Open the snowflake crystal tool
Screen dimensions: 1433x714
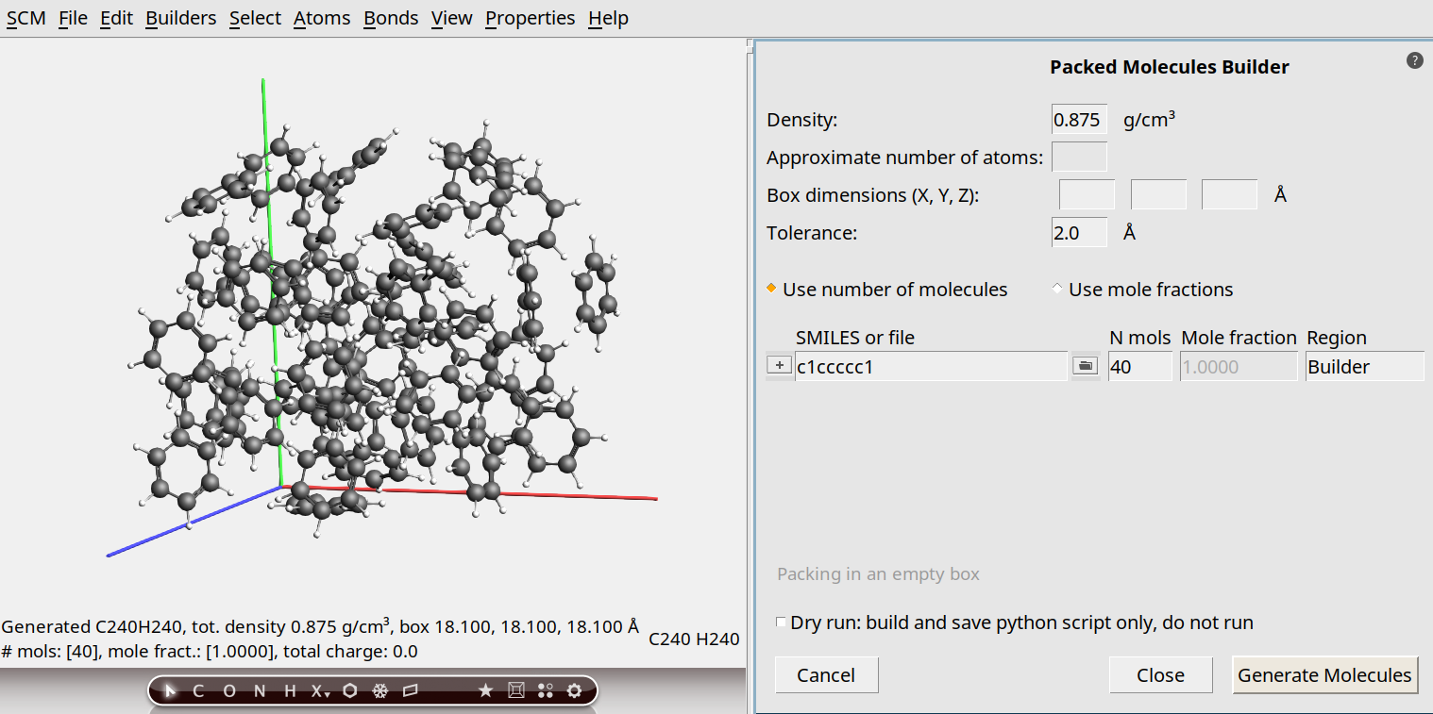(x=379, y=691)
